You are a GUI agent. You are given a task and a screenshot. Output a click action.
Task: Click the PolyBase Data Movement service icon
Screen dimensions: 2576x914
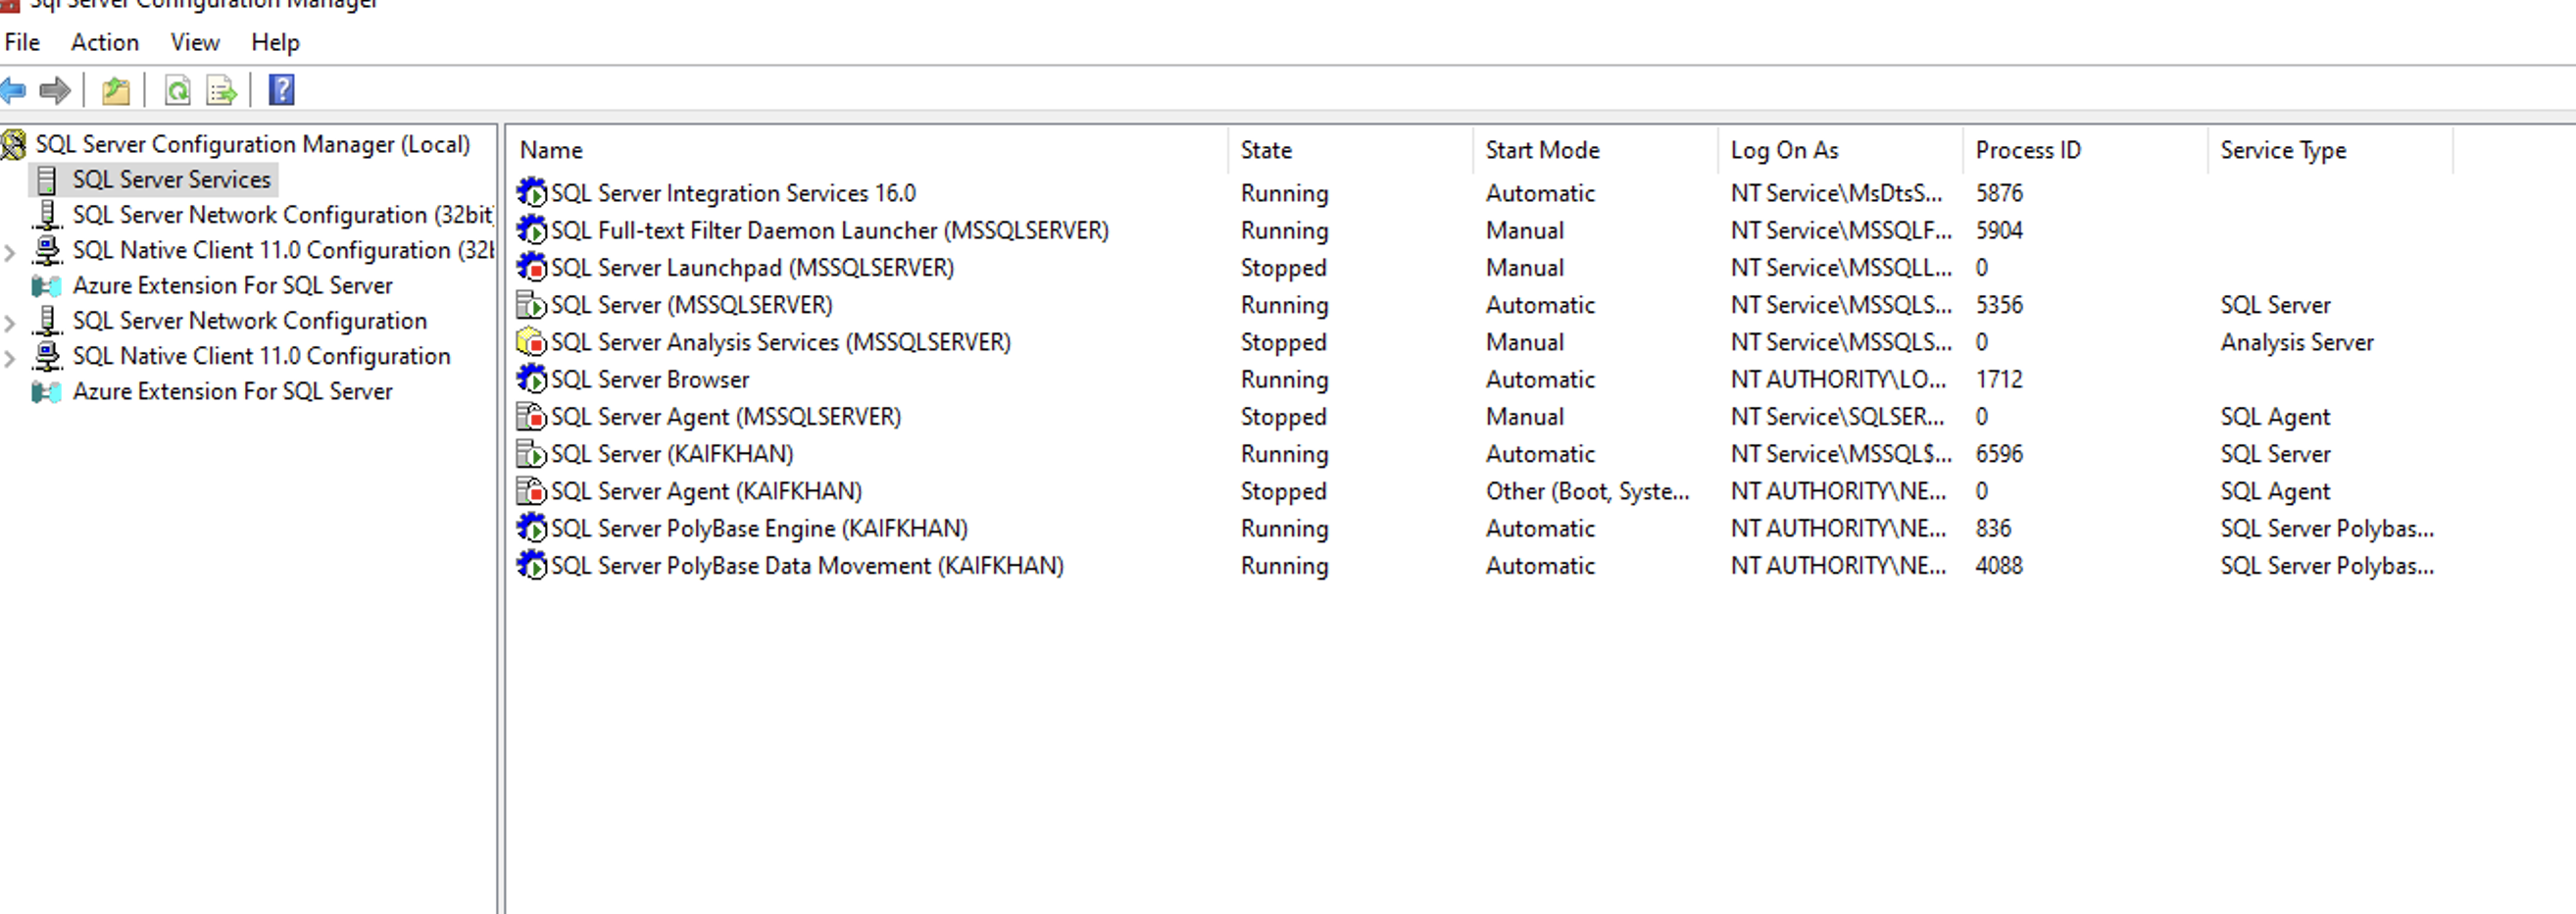click(x=531, y=565)
